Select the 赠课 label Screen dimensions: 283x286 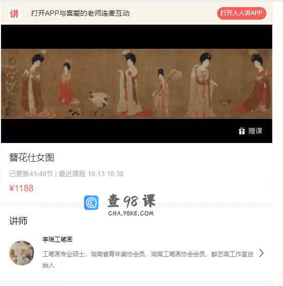(255, 131)
